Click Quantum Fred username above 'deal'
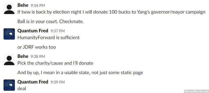Viewport: 209px width, 93px height. [33, 82]
